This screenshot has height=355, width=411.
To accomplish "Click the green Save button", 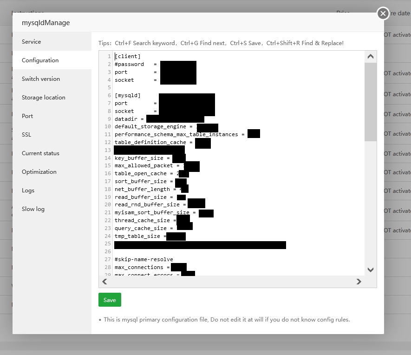I will [x=110, y=300].
